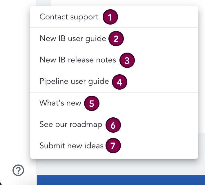Screen dimensions: 205x185
Task: Click the number 4 callout badge
Action: coord(119,82)
